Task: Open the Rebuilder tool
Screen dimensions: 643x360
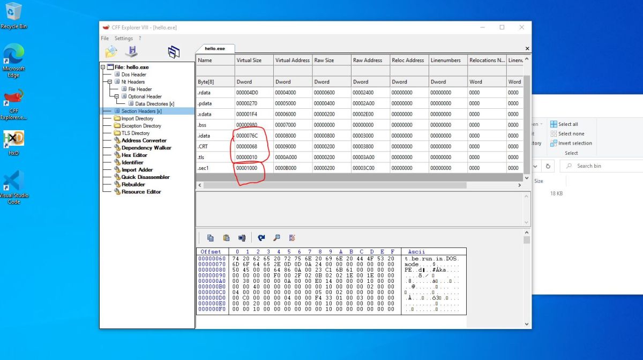Action: pyautogui.click(x=133, y=184)
